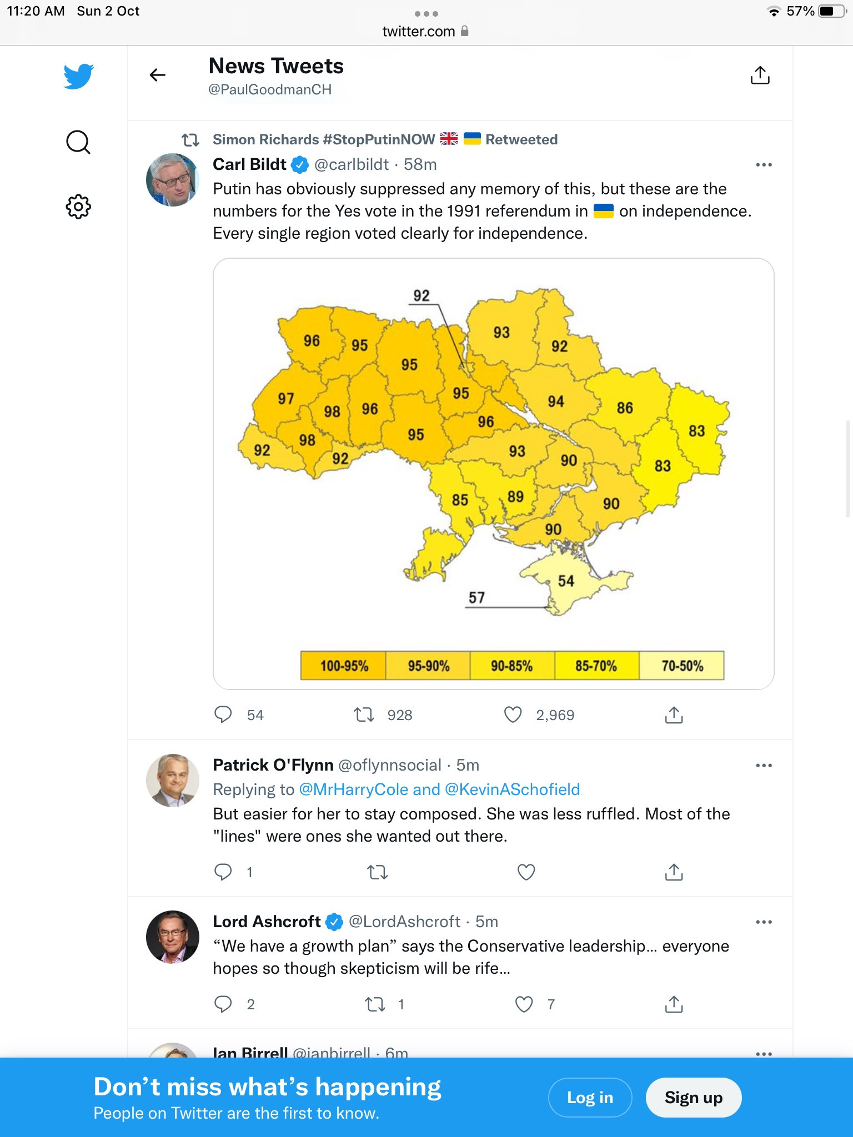Share Carl Bildt's tweet

point(674,715)
